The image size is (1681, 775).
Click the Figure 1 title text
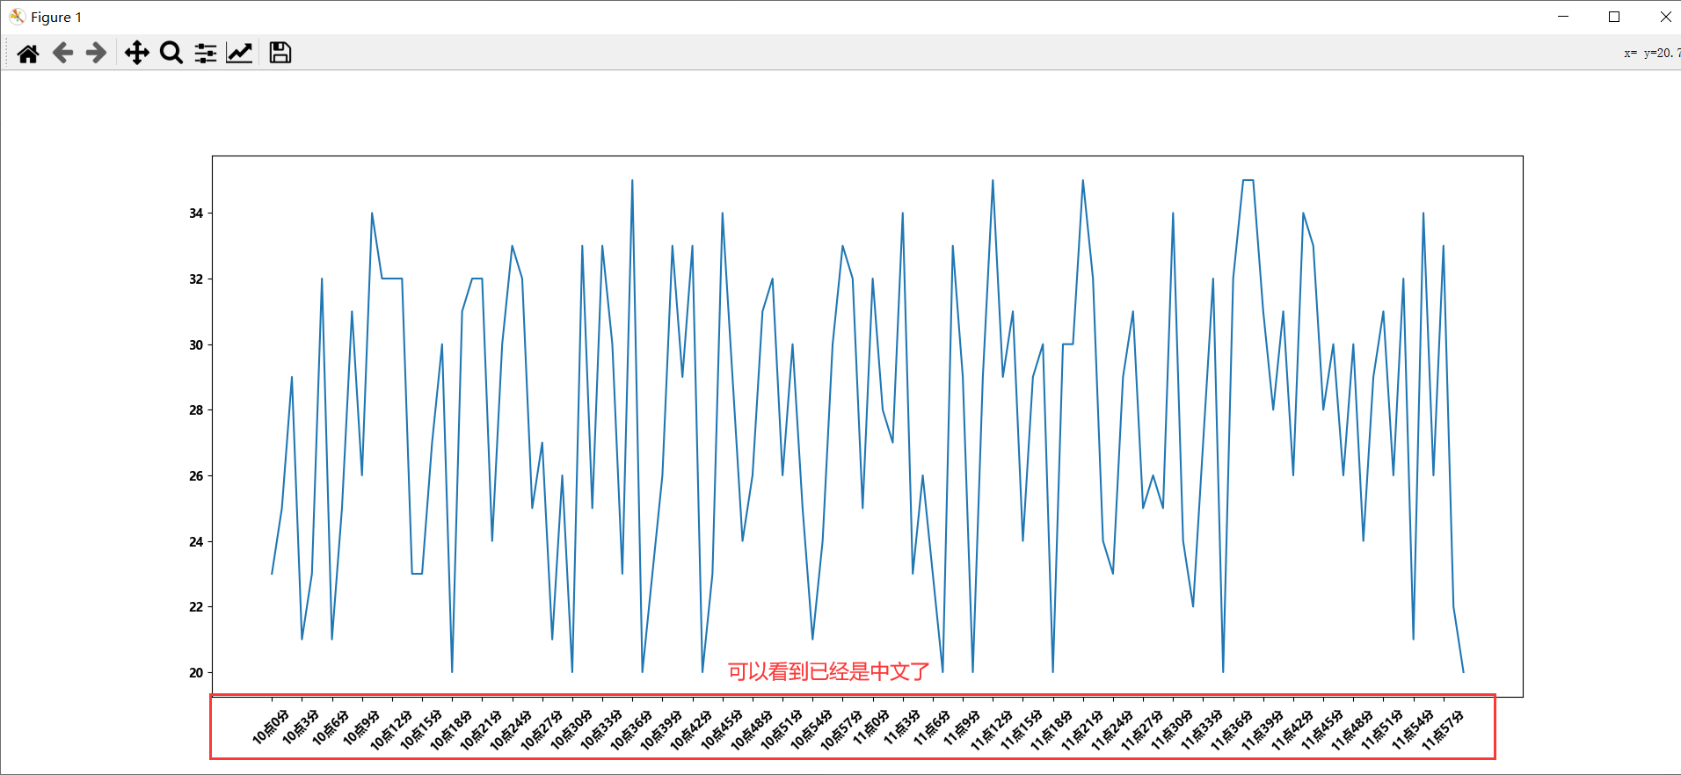(x=56, y=17)
